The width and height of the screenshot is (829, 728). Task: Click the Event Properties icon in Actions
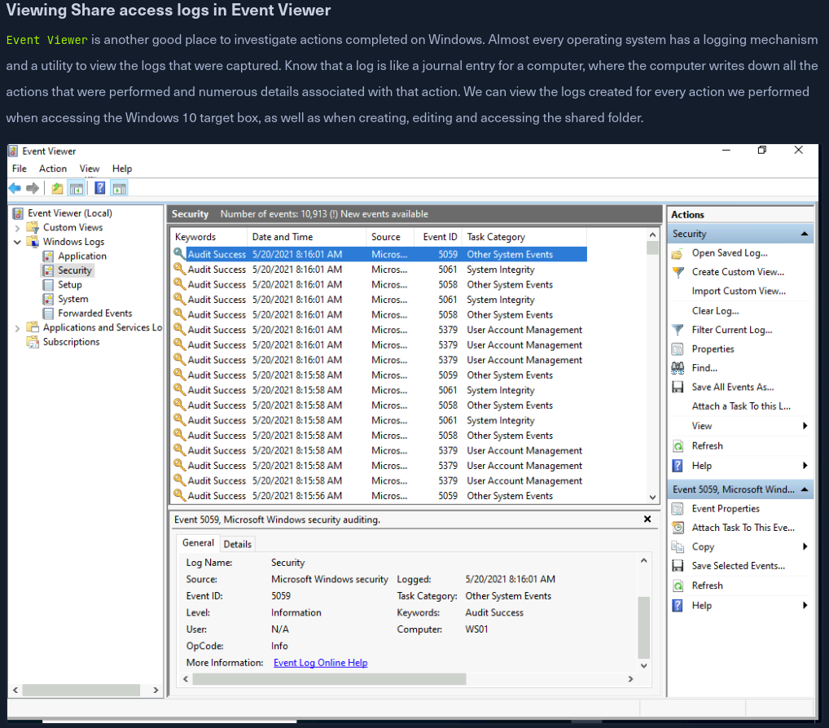[x=678, y=508]
